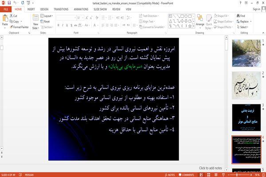
Task: Expand the Copy dropdown arrow
Action: pyautogui.click(x=21, y=22)
